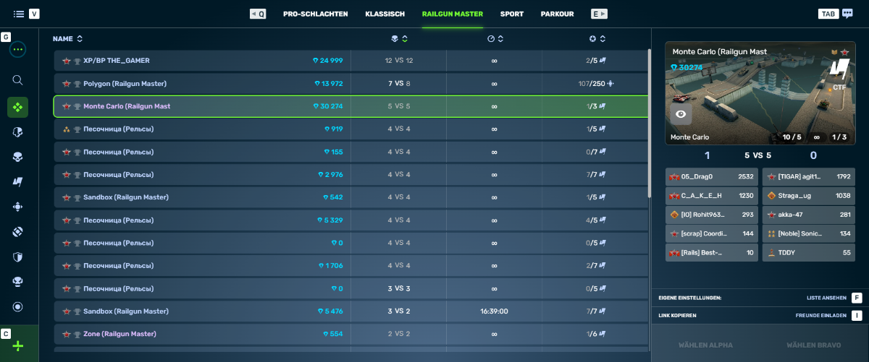Click the battle list scrollbar
The width and height of the screenshot is (869, 362).
[x=649, y=123]
